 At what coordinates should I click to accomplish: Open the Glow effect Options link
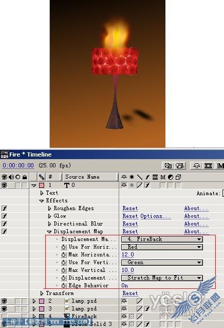coord(156,216)
